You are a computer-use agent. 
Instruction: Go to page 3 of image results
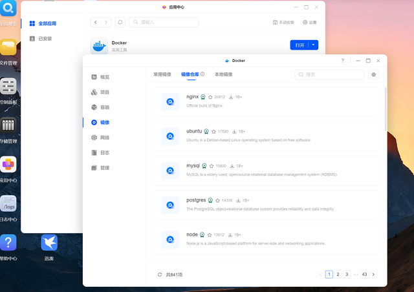pyautogui.click(x=347, y=275)
